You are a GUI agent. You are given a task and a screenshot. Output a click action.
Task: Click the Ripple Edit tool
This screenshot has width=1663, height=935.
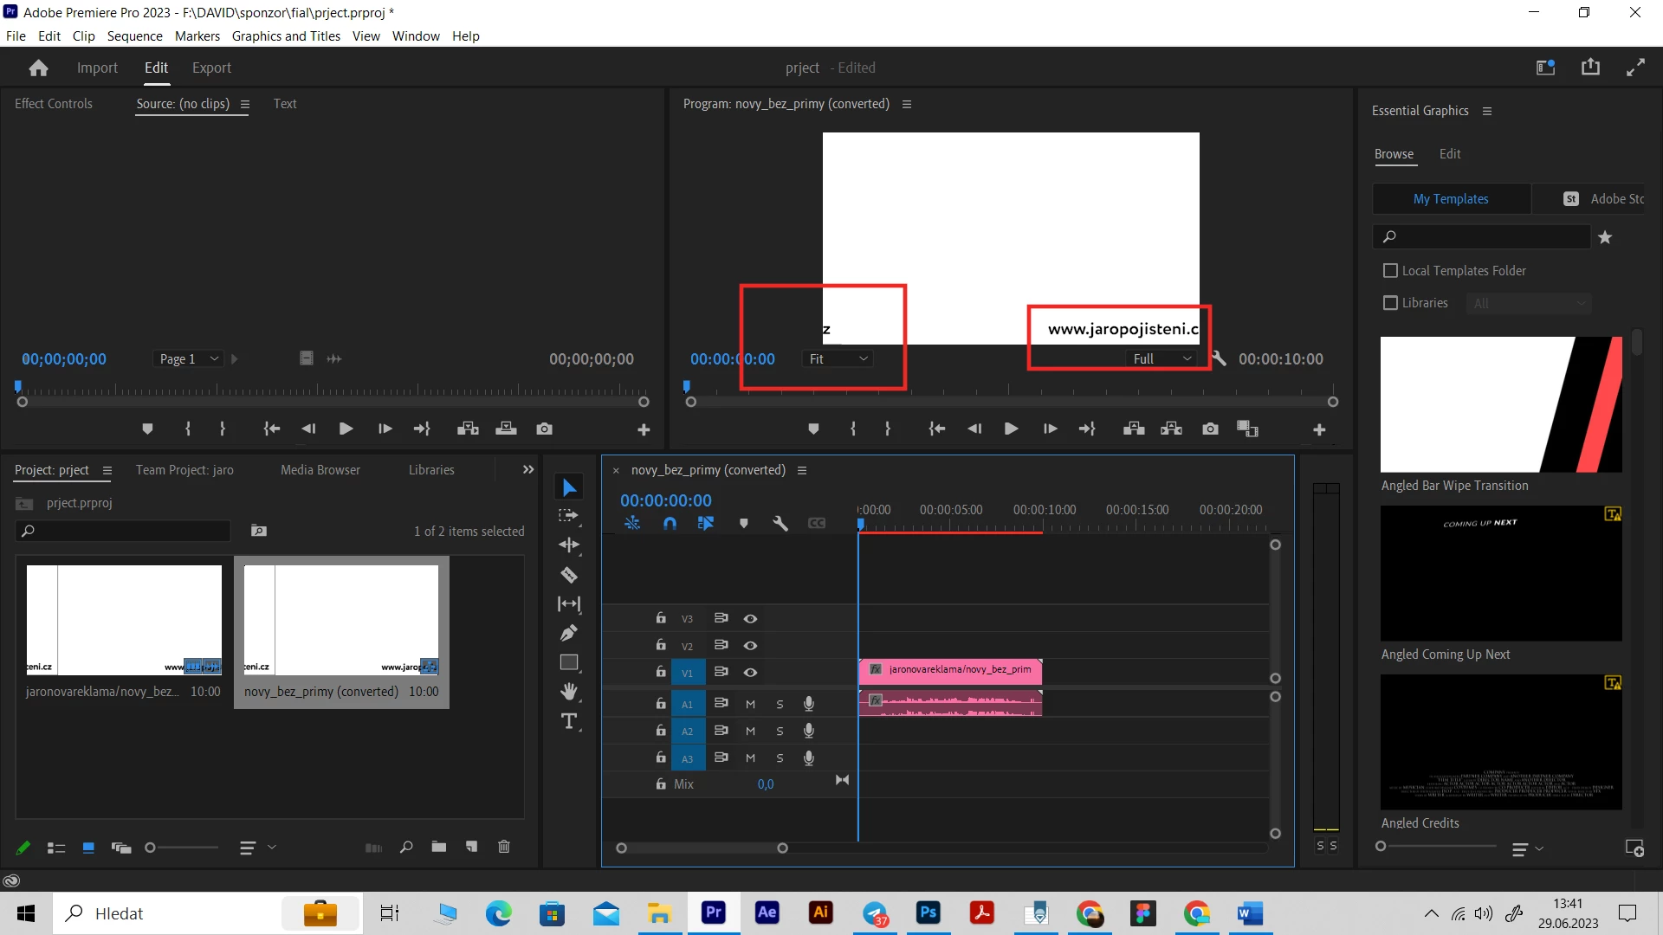coord(569,545)
